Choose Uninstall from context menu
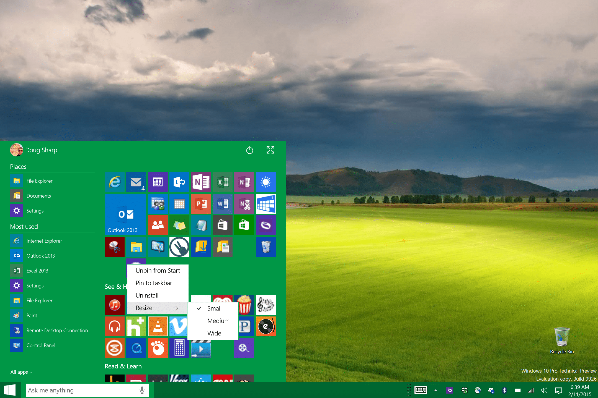 click(158, 295)
